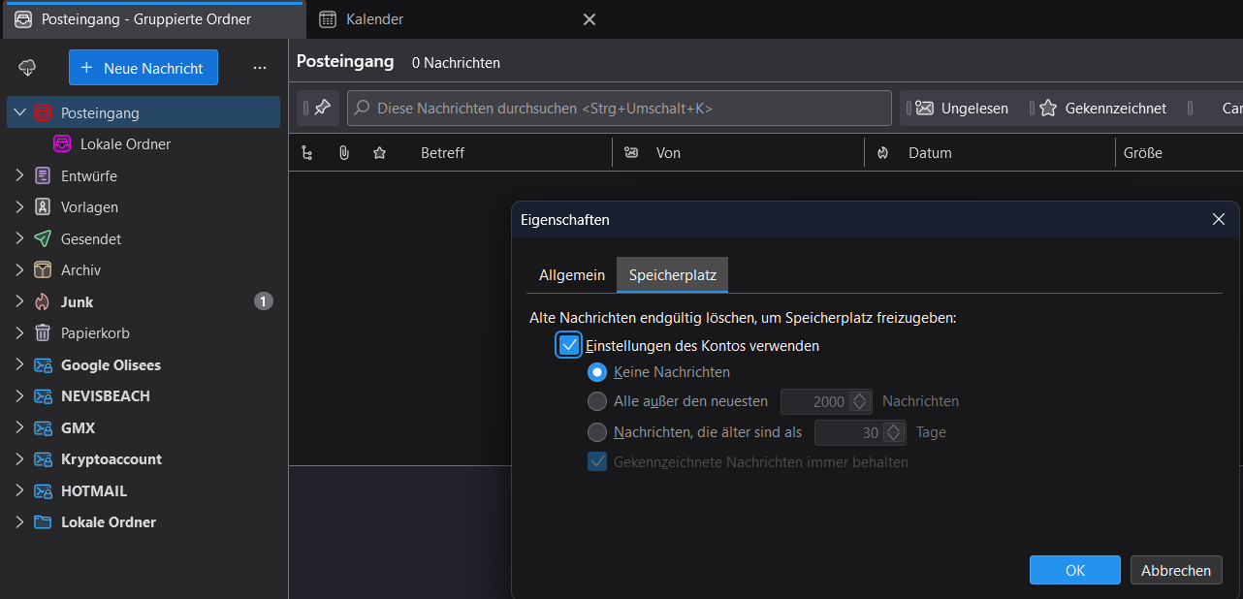The height and width of the screenshot is (599, 1243).
Task: Select the Keine Nachrichten radio option
Action: tap(597, 372)
